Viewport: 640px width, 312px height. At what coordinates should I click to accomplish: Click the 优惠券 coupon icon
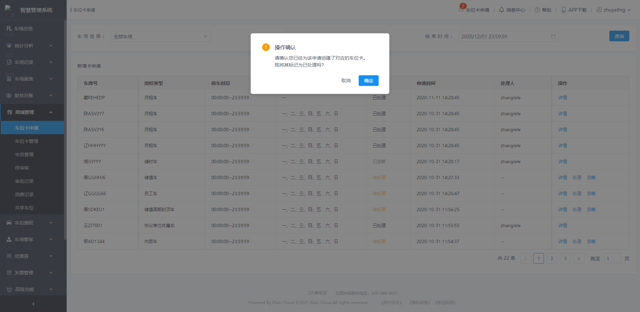[x=9, y=256]
